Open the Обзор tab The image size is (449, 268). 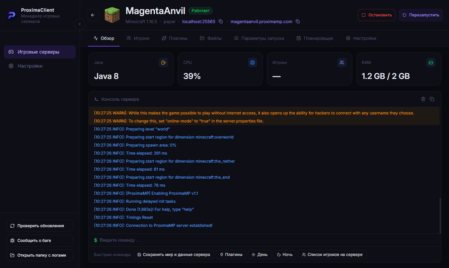[x=104, y=38]
